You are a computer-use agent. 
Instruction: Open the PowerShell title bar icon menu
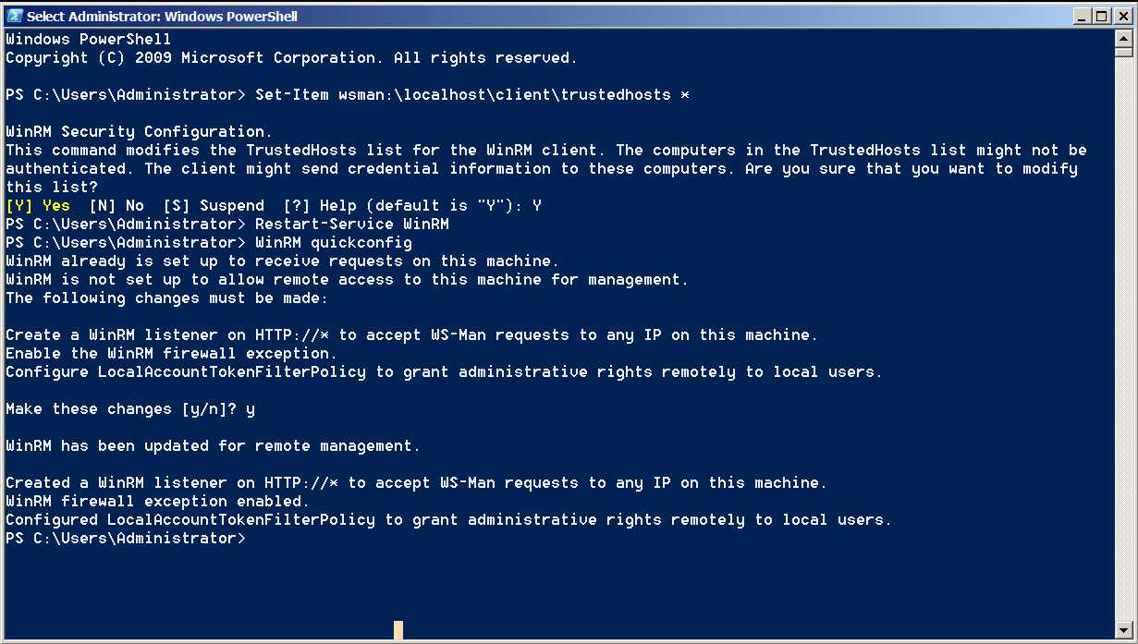click(14, 16)
